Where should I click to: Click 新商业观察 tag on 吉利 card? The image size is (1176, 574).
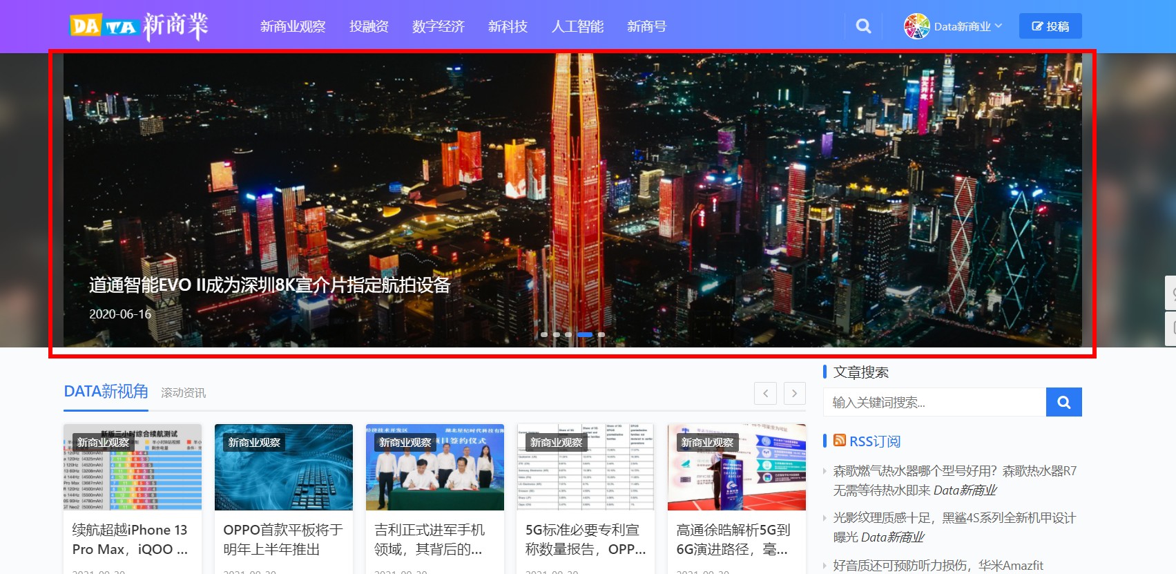coord(405,442)
